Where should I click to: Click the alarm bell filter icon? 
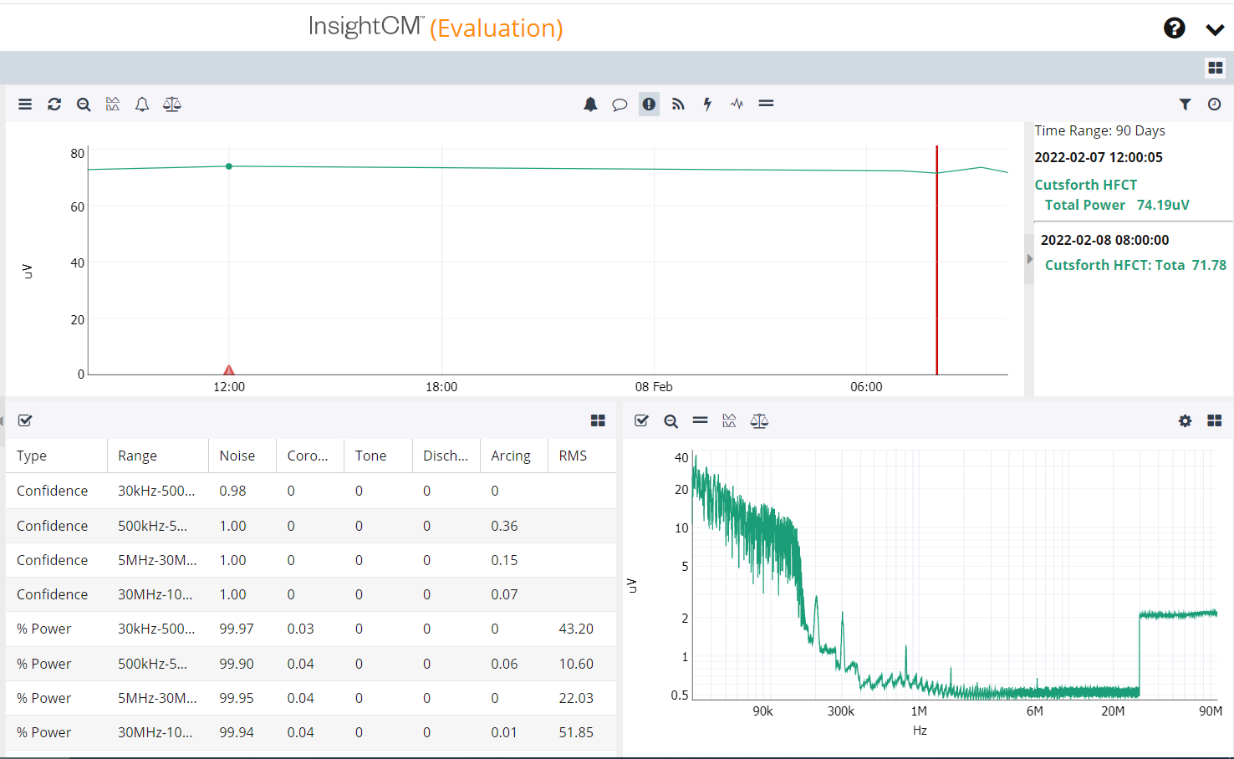point(590,104)
